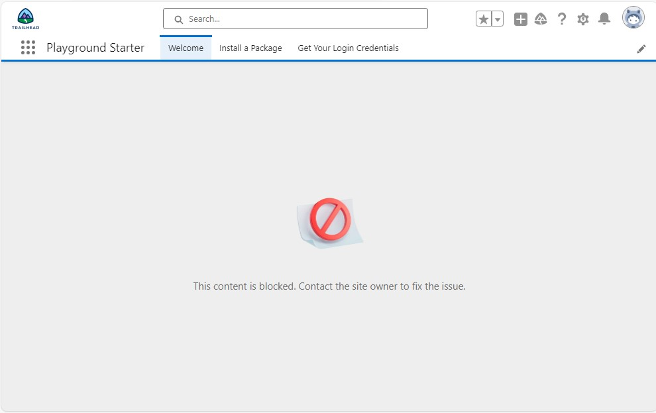Expand the Favorites list dropdown arrow

pos(498,19)
